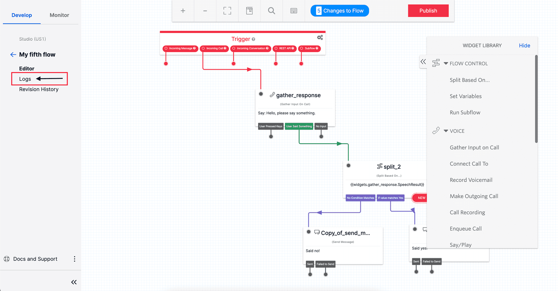558x291 pixels.
Task: Collapse the left sidebar with double chevron
Action: tap(74, 282)
